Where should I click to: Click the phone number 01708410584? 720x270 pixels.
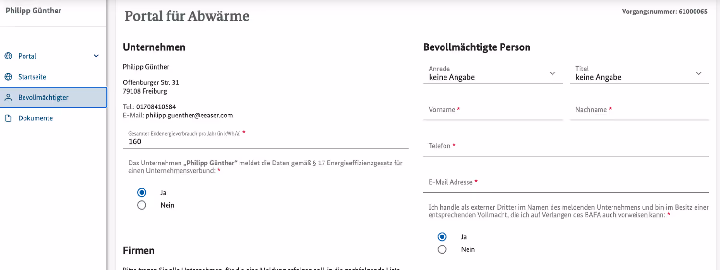click(x=156, y=107)
